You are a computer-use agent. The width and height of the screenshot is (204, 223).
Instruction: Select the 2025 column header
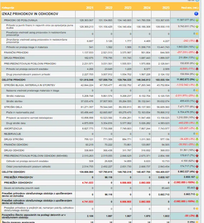pyautogui.click(x=166, y=8)
